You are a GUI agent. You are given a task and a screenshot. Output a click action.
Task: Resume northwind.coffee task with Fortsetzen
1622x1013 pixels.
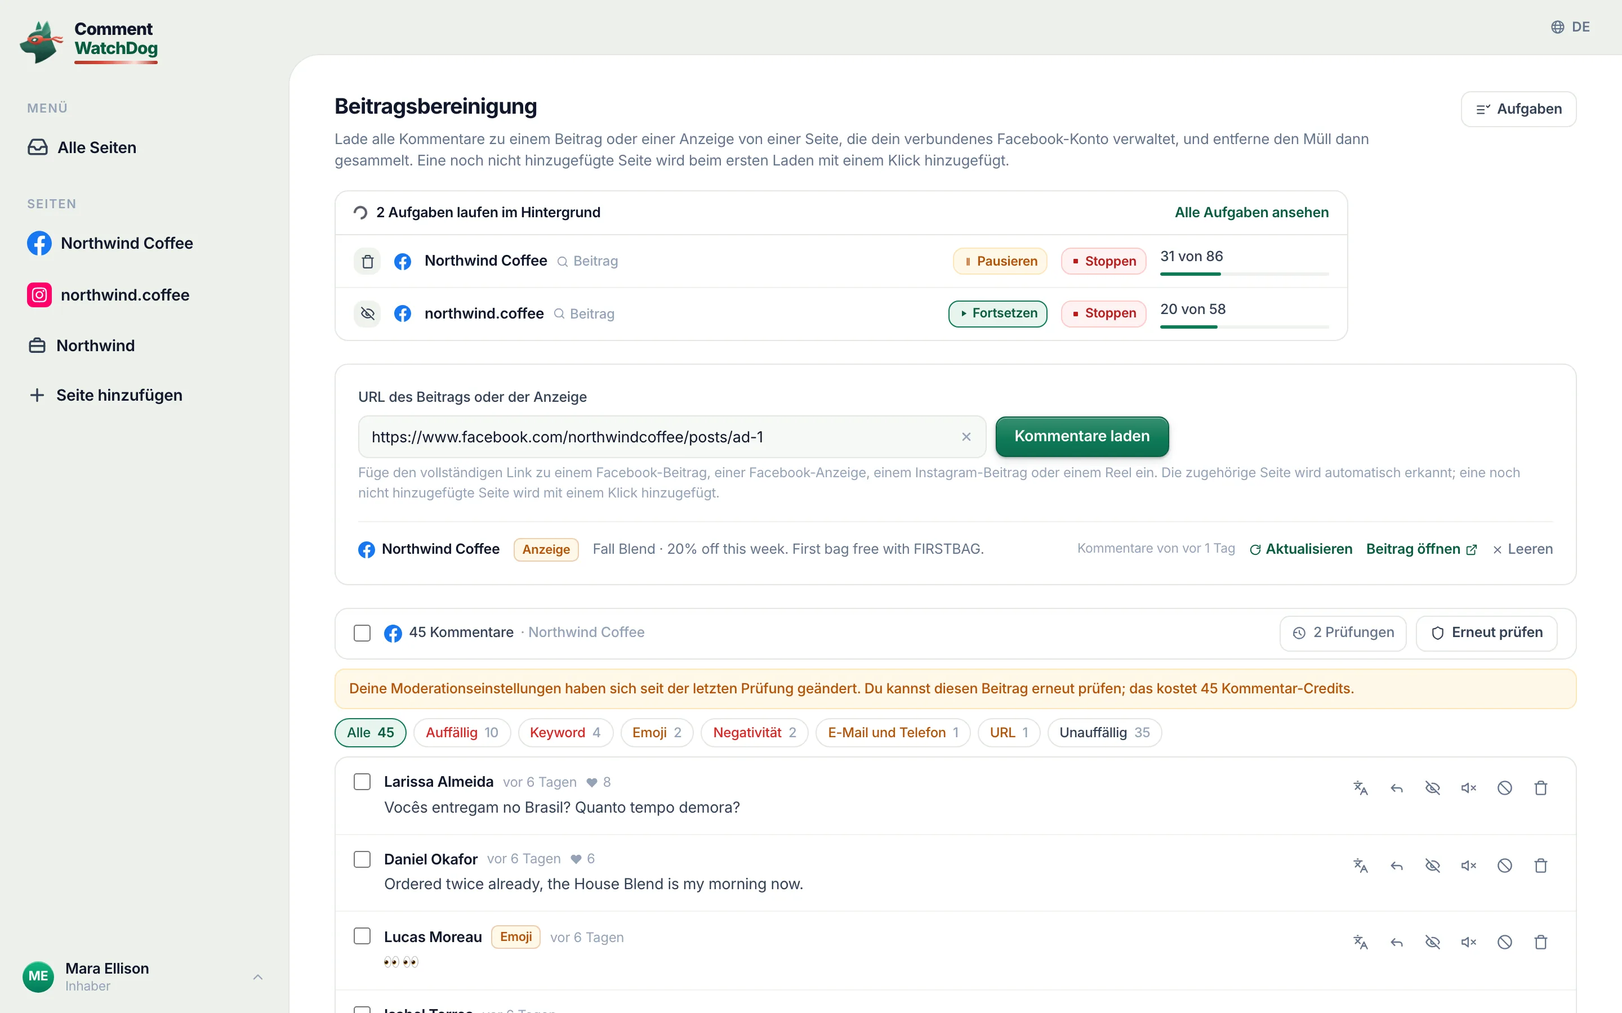pyautogui.click(x=997, y=313)
